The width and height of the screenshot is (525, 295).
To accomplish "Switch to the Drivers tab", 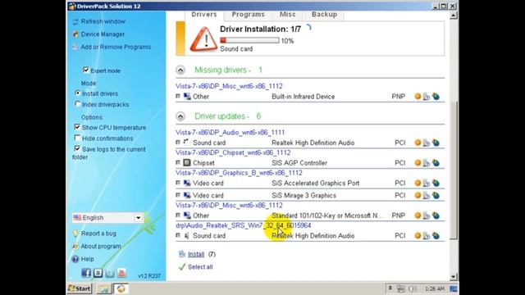I will (x=204, y=15).
